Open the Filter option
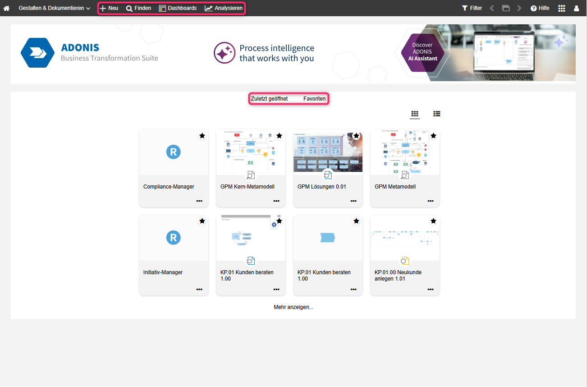 472,8
